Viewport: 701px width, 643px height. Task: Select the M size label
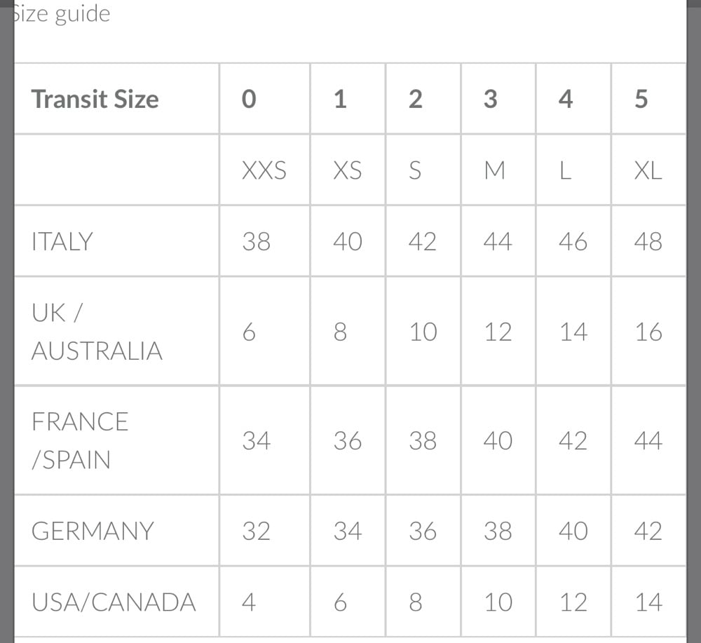pyautogui.click(x=495, y=170)
